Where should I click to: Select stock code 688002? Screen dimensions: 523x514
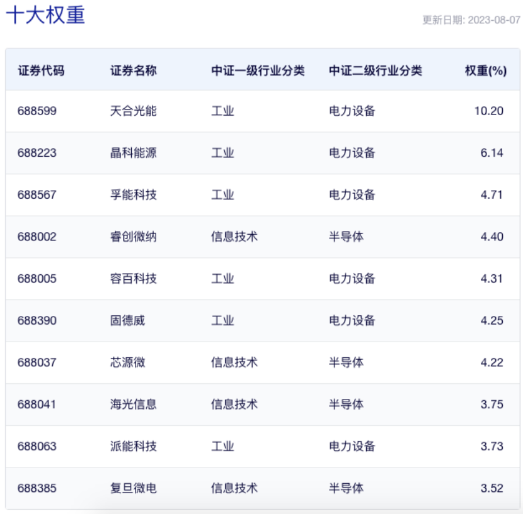click(37, 237)
